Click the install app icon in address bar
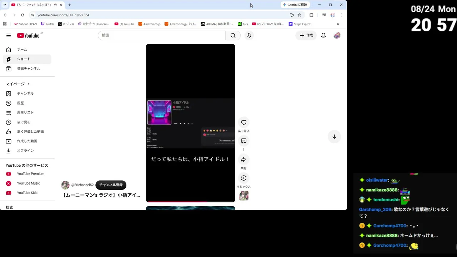The height and width of the screenshot is (257, 457). pyautogui.click(x=292, y=15)
